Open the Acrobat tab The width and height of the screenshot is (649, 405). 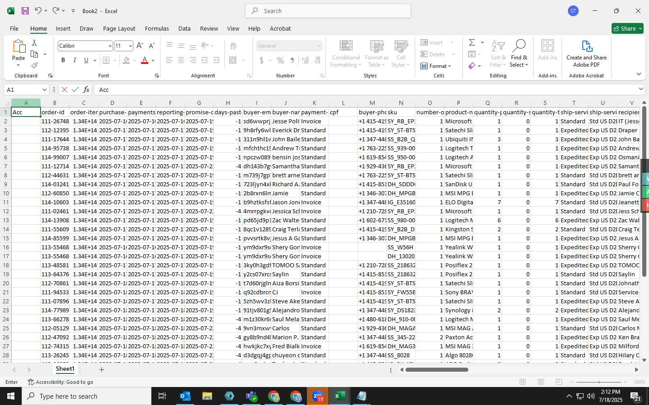[280, 28]
